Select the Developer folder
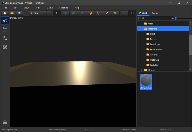This screenshot has width=192, height=132. [x=153, y=44]
